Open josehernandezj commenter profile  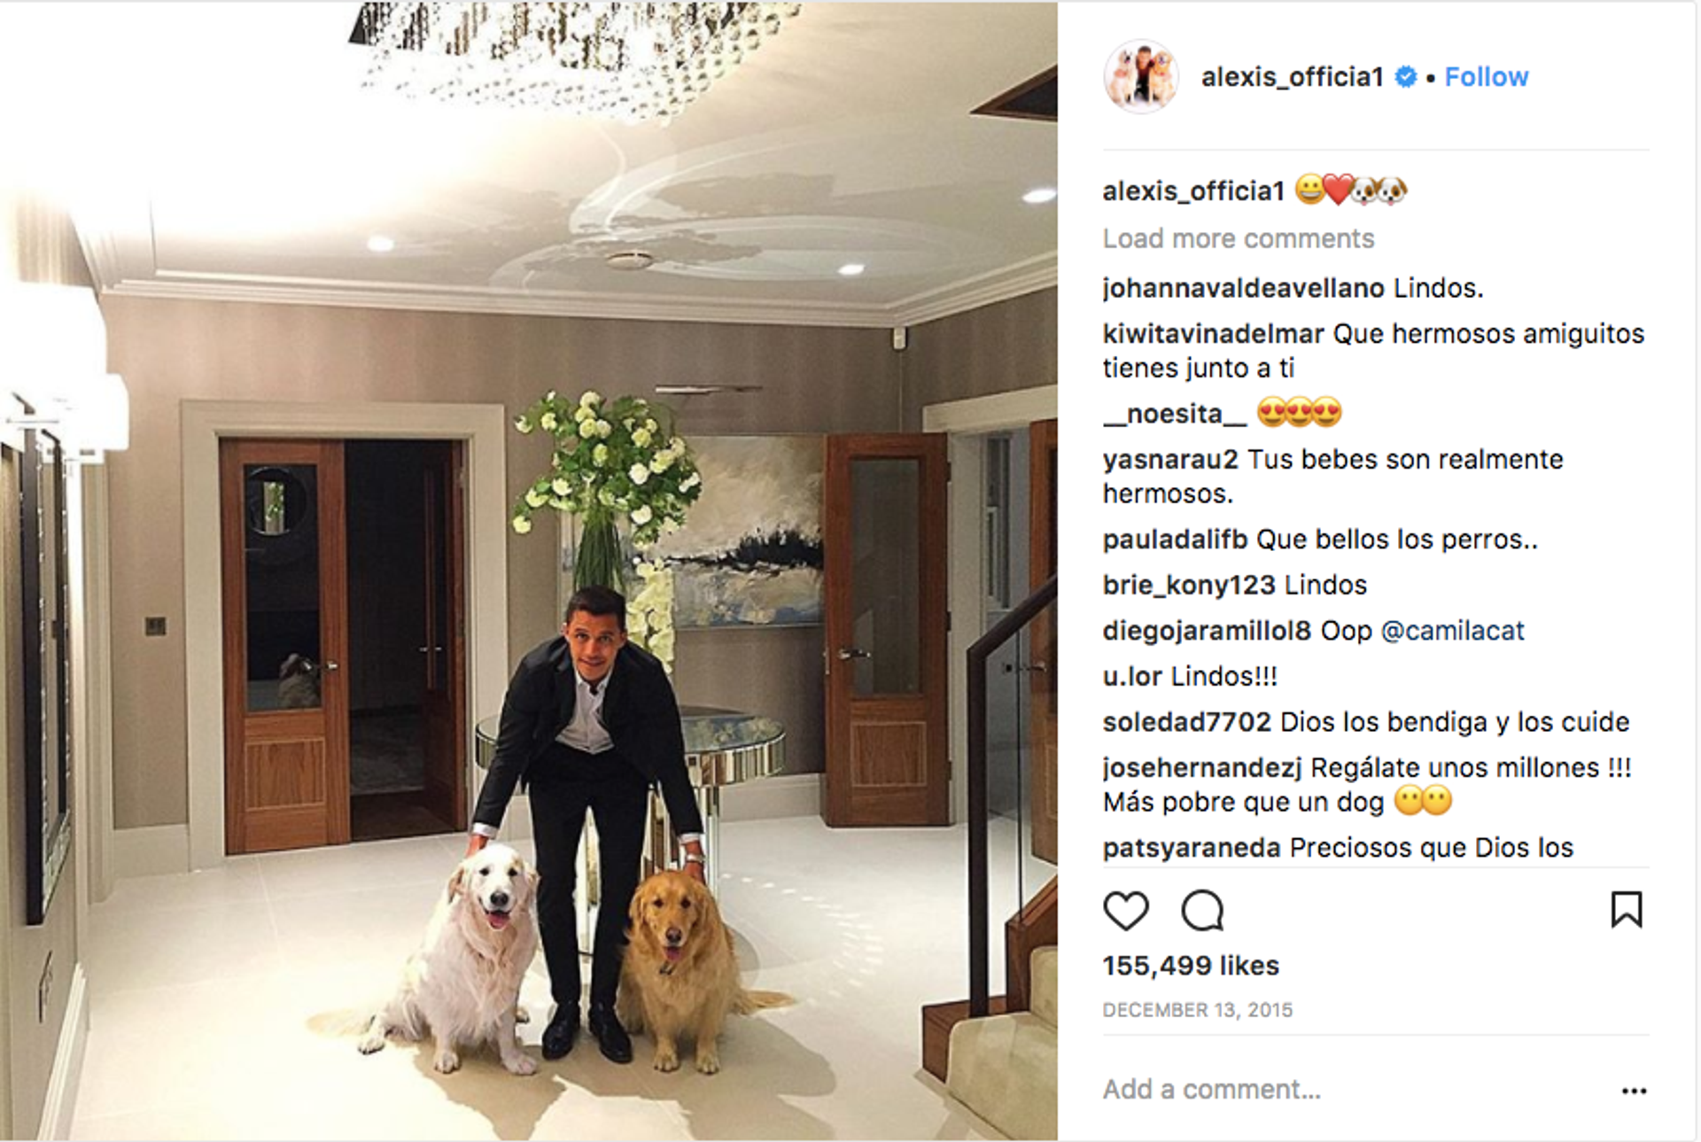pos(1202,768)
